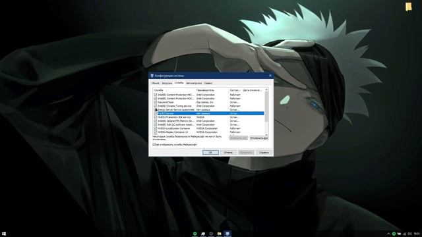Screen dimensions: 422x237
Task: Open File Explorer from the taskbar
Action: tap(220, 234)
